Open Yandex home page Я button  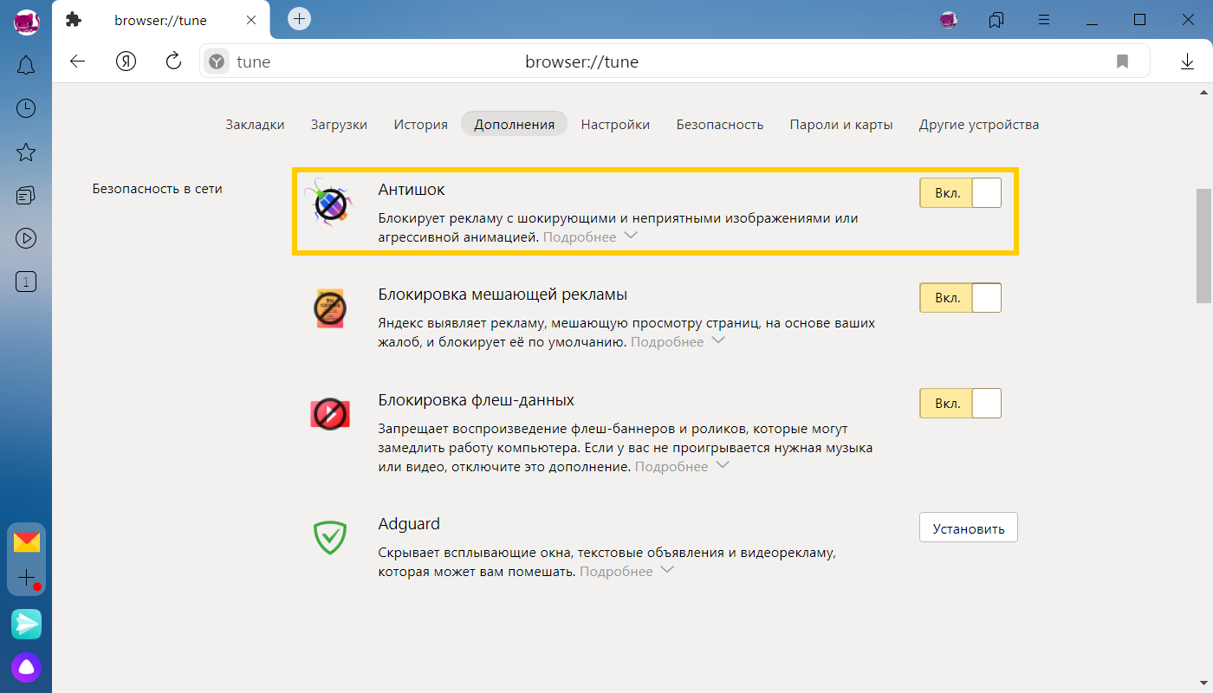[126, 62]
